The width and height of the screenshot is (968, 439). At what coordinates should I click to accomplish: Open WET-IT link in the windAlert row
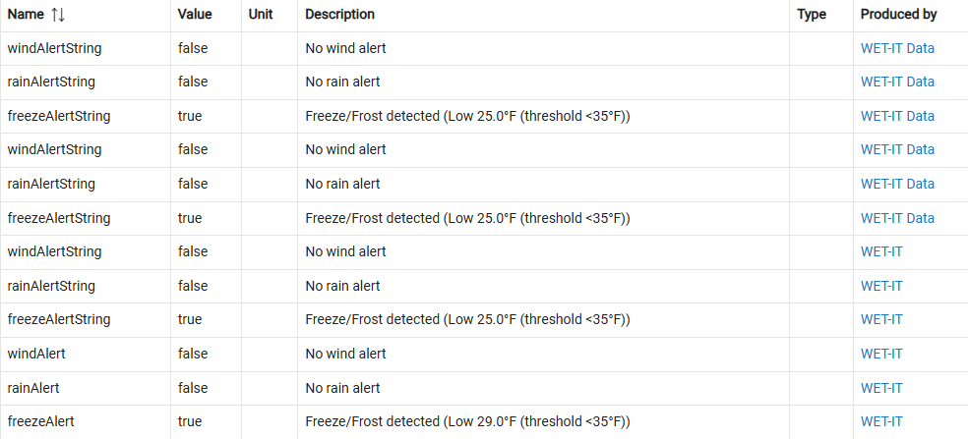point(881,354)
